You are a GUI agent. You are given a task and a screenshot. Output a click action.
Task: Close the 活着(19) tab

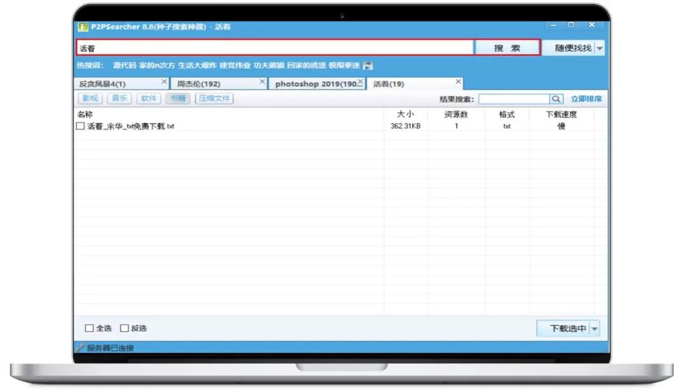coord(458,81)
